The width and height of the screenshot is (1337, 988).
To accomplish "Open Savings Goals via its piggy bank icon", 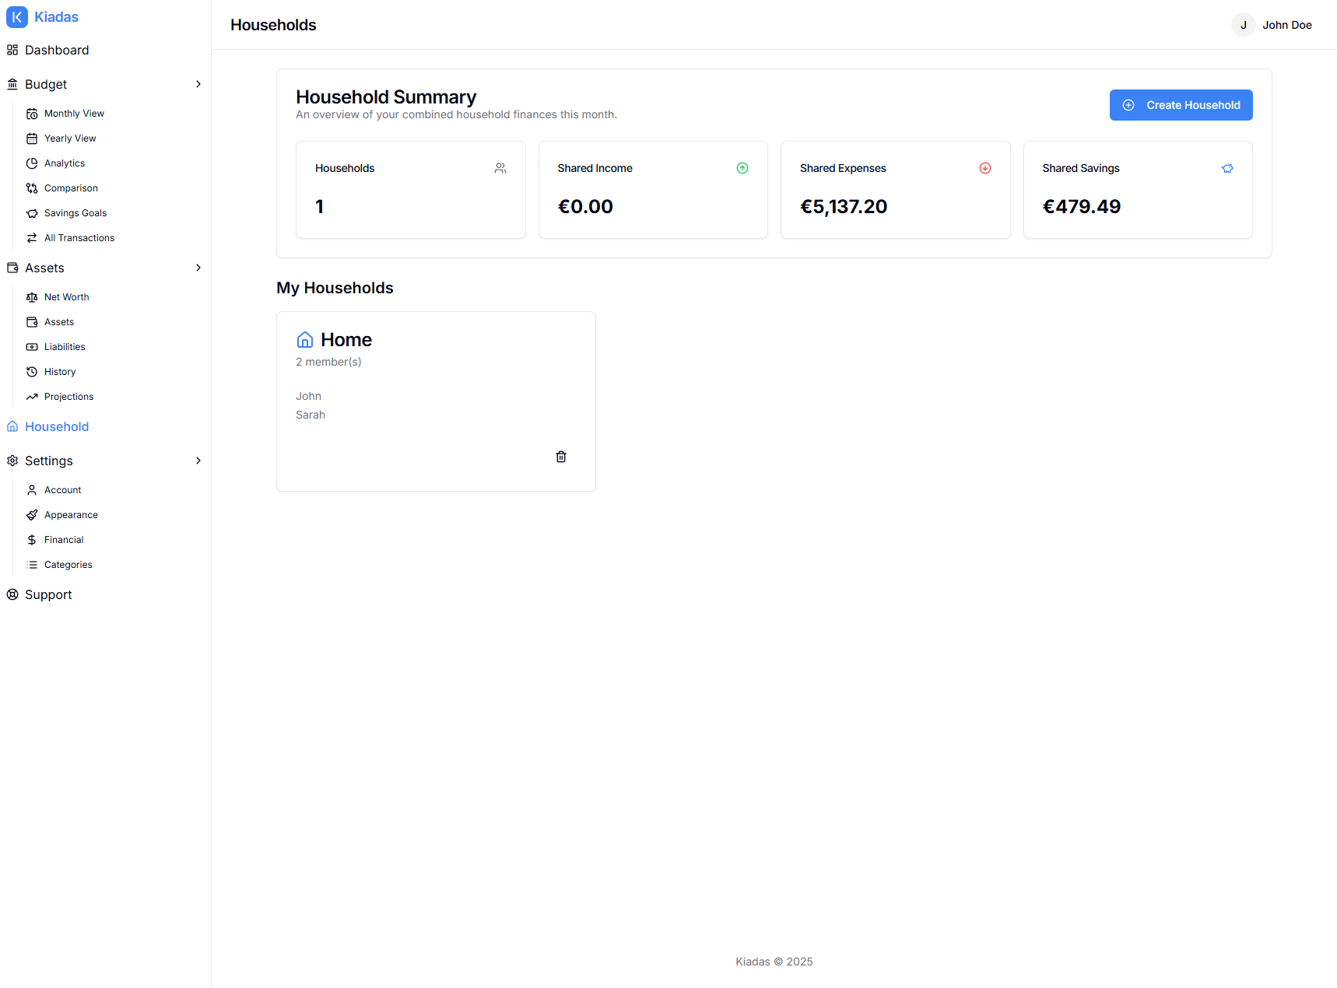I will (32, 212).
